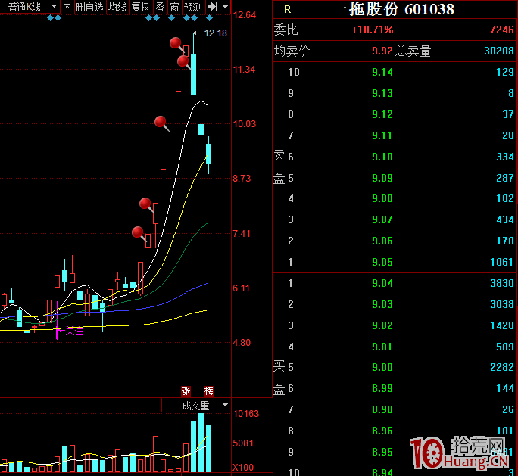Viewport: 518px width, 476px height.
Task: Select buy level 5 price 9.00
Action: [382, 367]
